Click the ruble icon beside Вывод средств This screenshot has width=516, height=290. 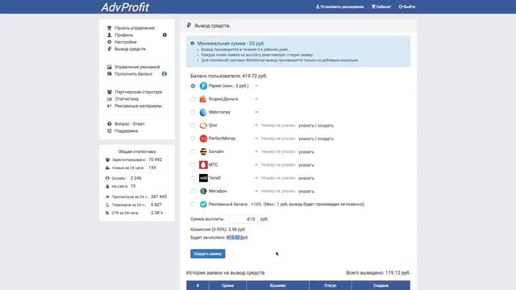point(110,49)
